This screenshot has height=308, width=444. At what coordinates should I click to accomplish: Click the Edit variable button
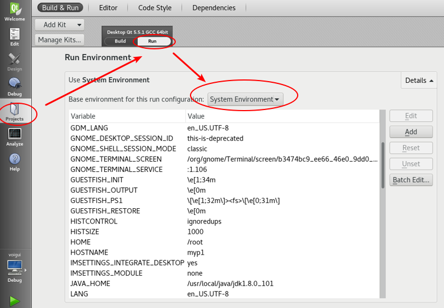point(411,116)
